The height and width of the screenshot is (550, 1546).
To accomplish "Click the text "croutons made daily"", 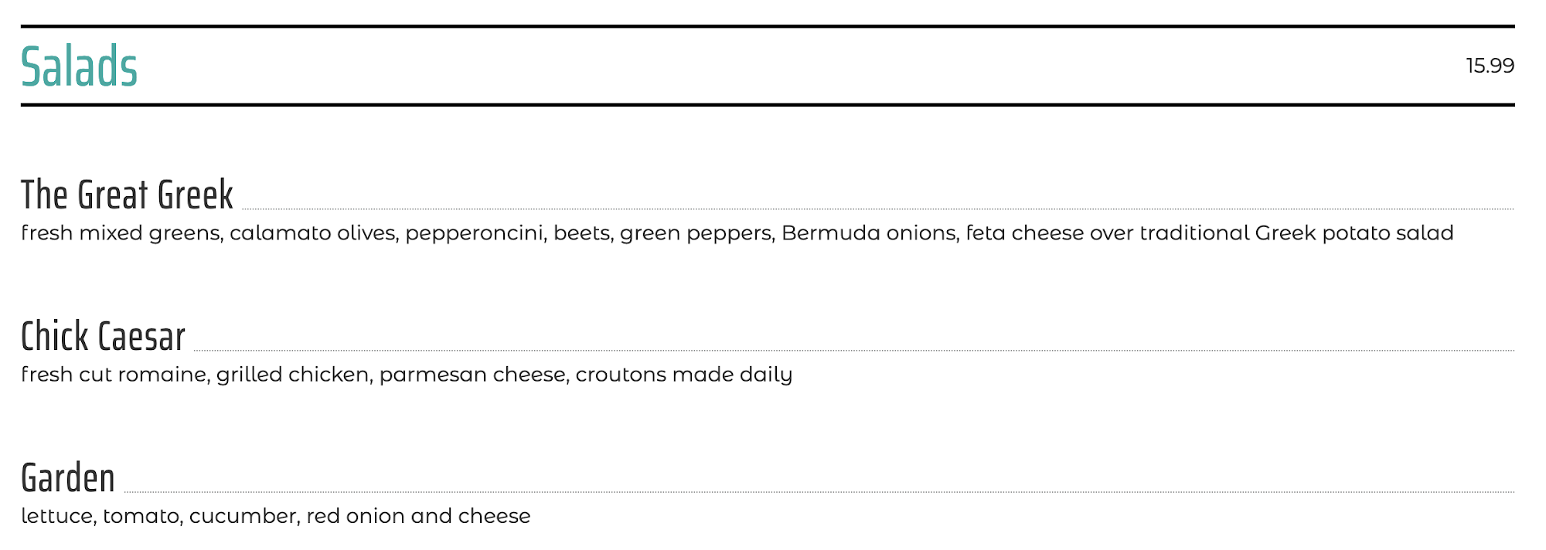I will click(684, 375).
